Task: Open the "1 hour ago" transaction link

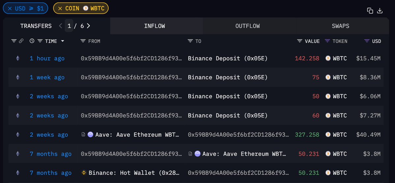Action: [x=47, y=58]
